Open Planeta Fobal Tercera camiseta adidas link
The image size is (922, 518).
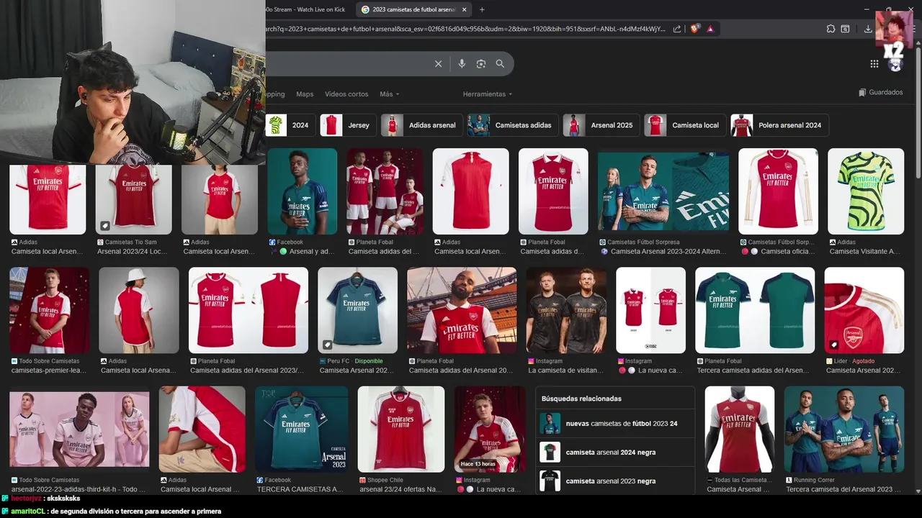click(753, 371)
